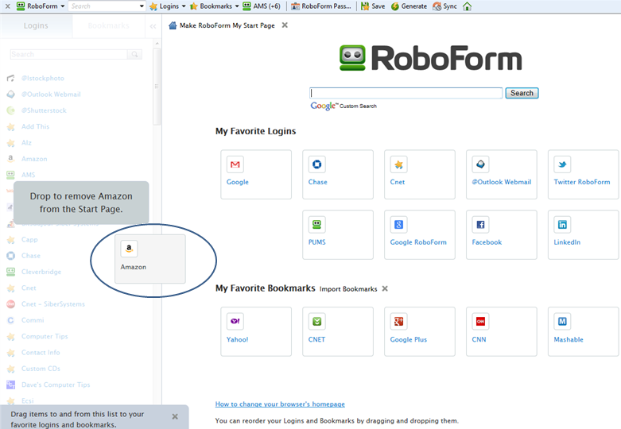This screenshot has width=621, height=429.
Task: Click the Sync toolbar button
Action: (x=444, y=6)
